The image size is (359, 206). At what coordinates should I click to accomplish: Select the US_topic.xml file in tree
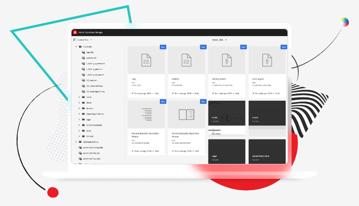point(91,80)
